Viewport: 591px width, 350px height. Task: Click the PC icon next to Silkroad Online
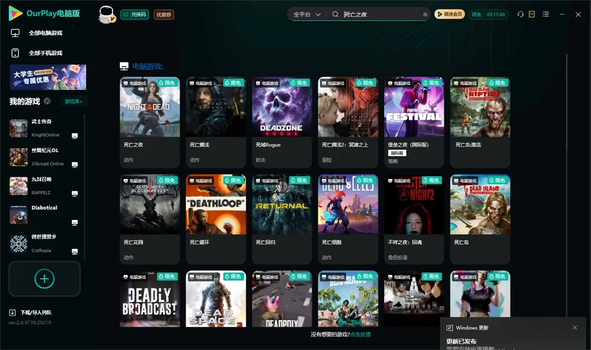point(74,165)
